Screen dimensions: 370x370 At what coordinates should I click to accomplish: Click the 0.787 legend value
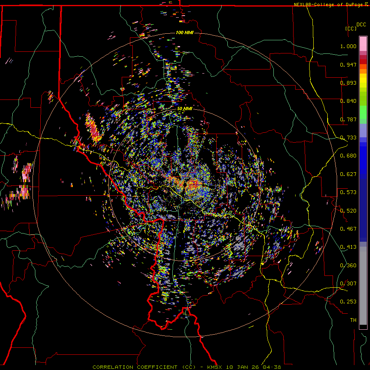click(x=348, y=119)
